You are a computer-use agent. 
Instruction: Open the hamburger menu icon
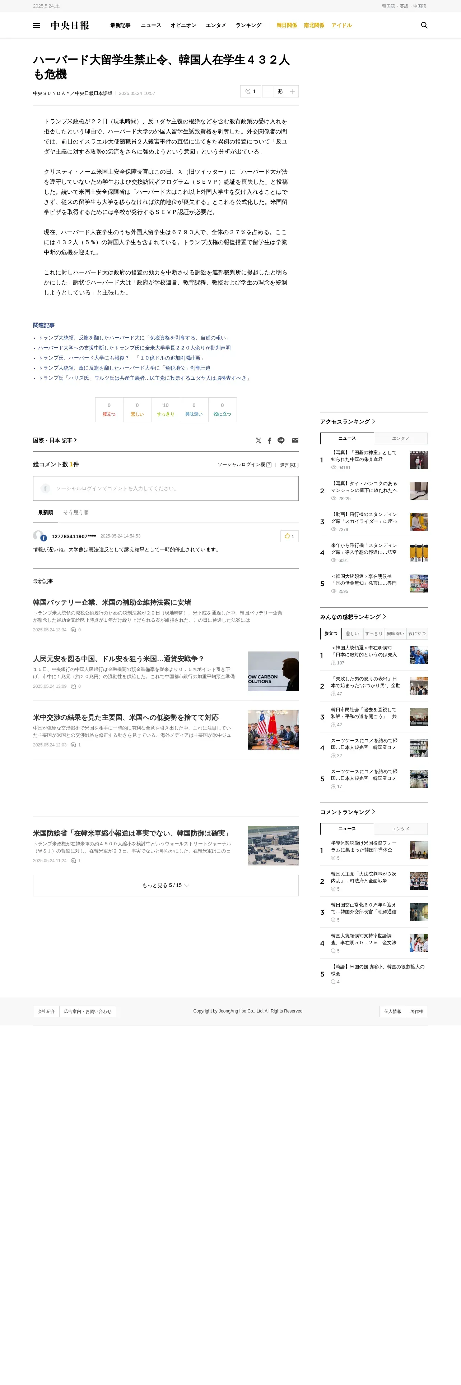(37, 25)
